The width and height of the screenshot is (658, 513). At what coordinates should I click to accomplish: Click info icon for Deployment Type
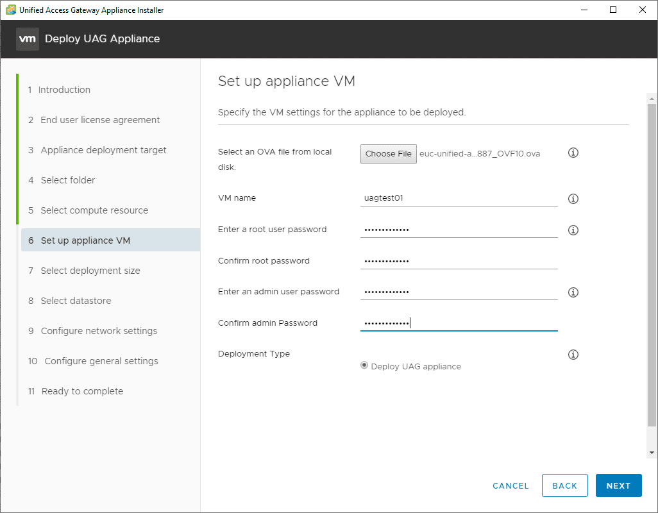pos(573,355)
